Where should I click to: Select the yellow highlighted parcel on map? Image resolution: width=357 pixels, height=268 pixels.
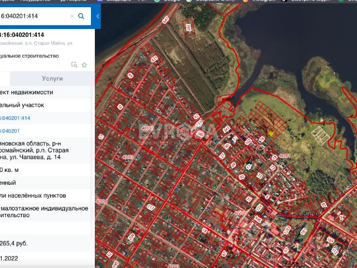point(271,133)
